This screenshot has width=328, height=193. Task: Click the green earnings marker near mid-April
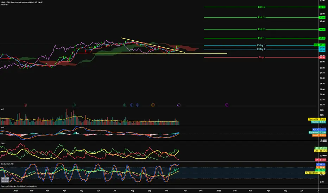pyautogui.click(x=74, y=105)
